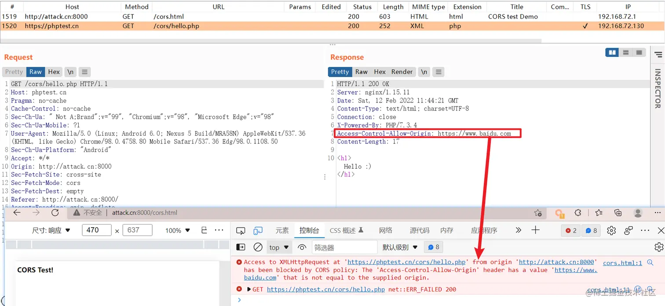Click the http://attack.cn:8000 origin link
Viewport: 665px width, 306px height.
556,262
